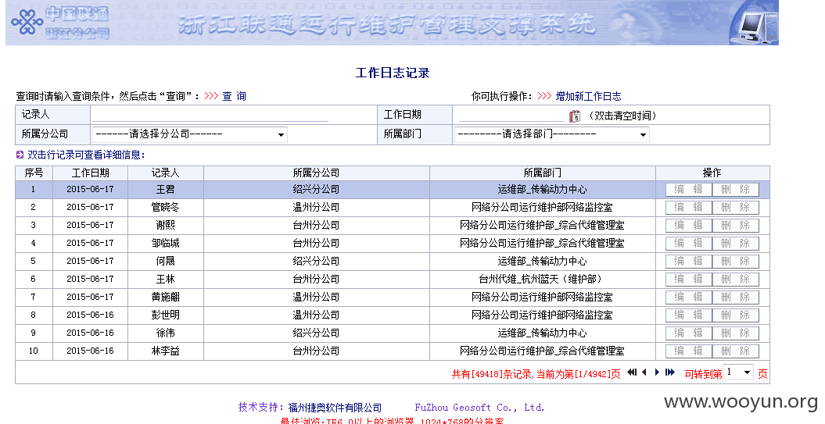
Task: Click the 所属部门 column header in table
Action: 543,173
